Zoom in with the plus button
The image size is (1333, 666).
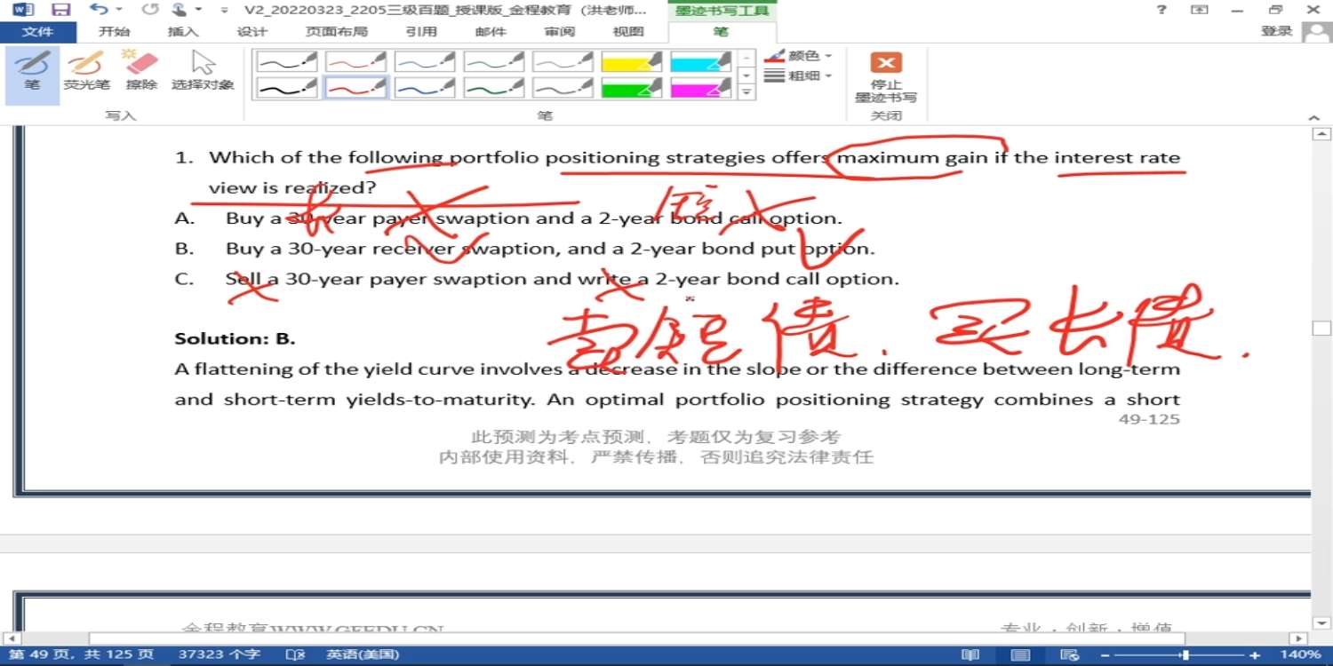click(x=1255, y=655)
